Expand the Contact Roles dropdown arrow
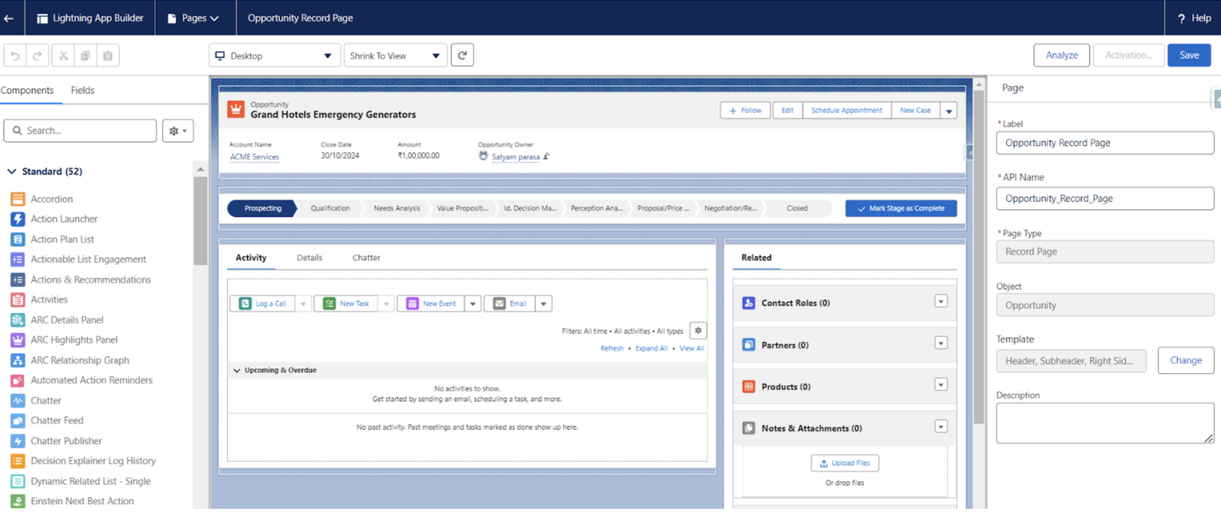This screenshot has width=1221, height=517. [x=941, y=302]
